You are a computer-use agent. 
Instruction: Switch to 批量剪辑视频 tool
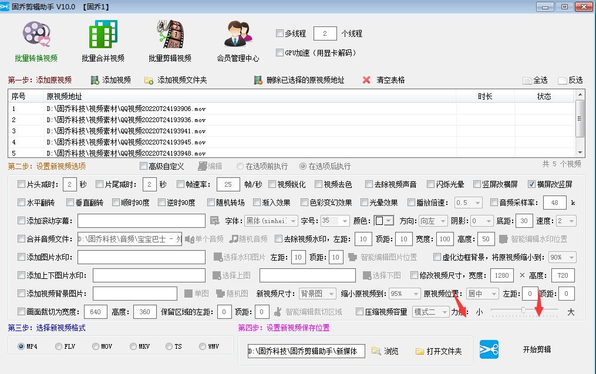point(170,40)
